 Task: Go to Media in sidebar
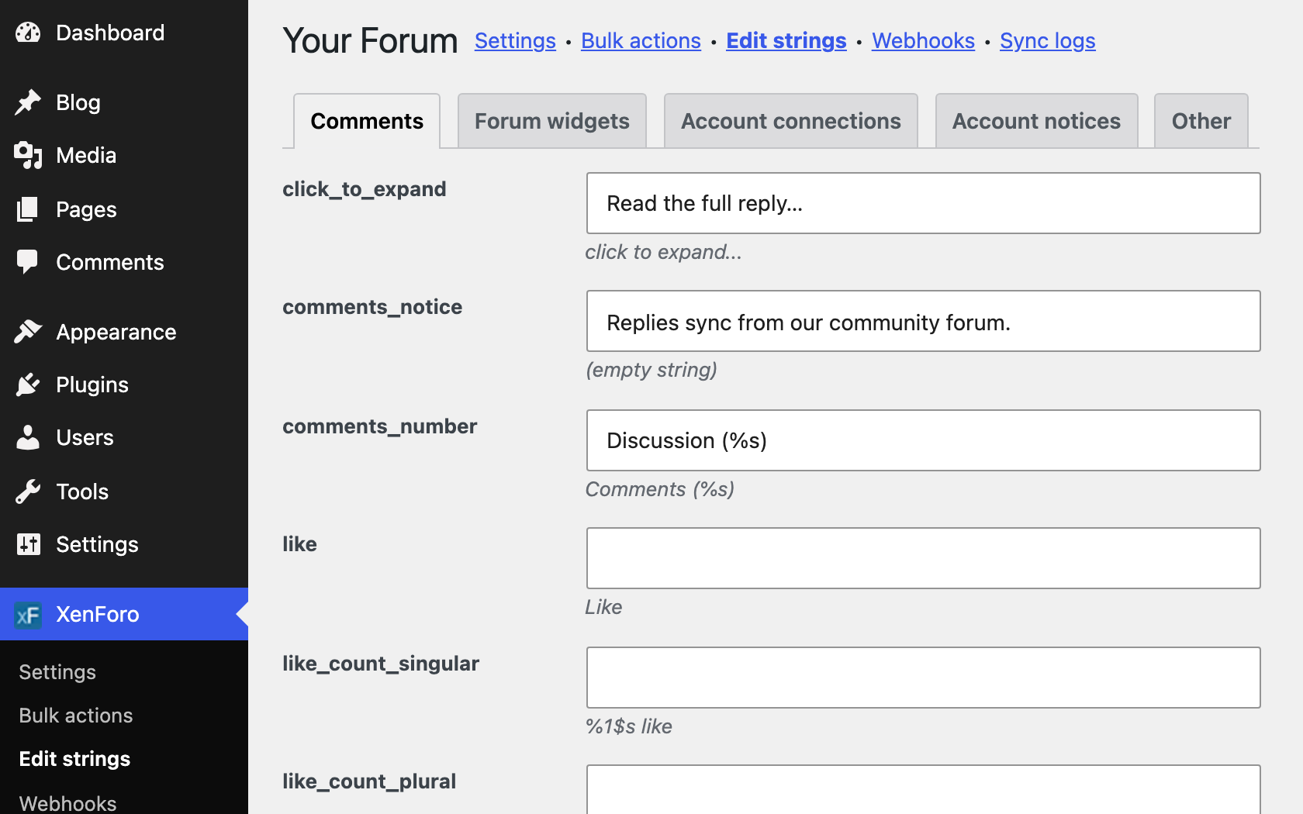tap(124, 155)
